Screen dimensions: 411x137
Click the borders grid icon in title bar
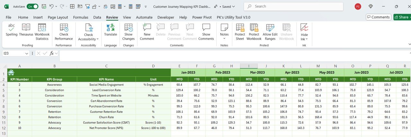click(72, 6)
